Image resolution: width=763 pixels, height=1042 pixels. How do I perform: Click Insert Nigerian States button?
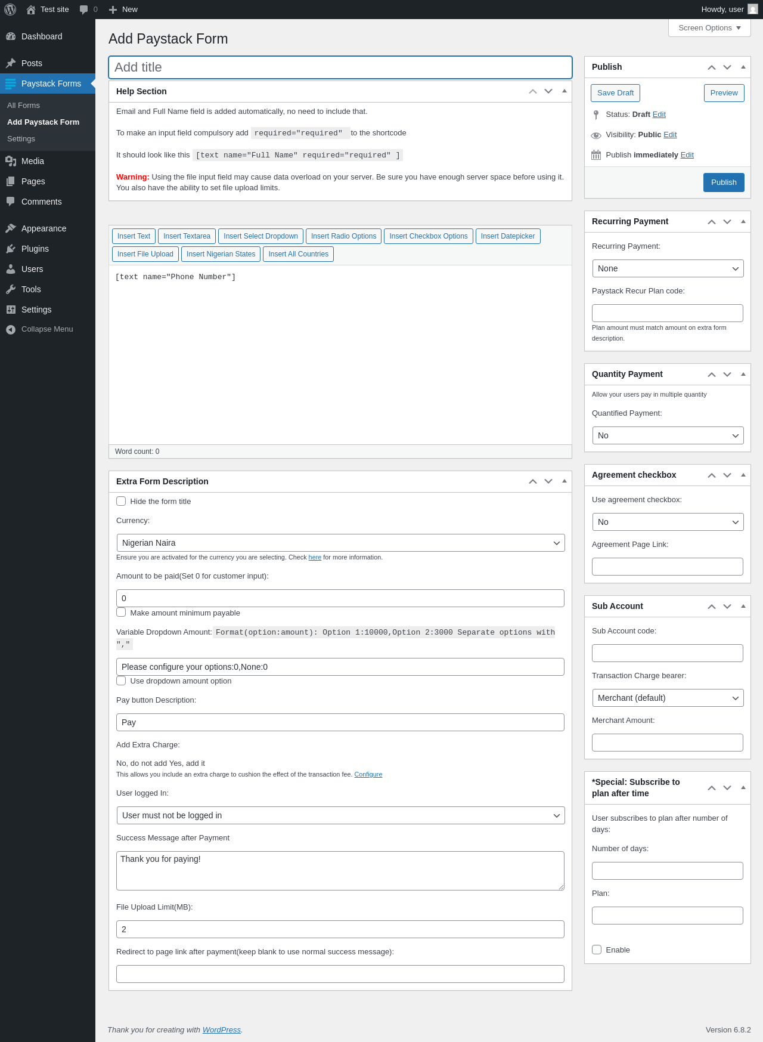tap(221, 254)
